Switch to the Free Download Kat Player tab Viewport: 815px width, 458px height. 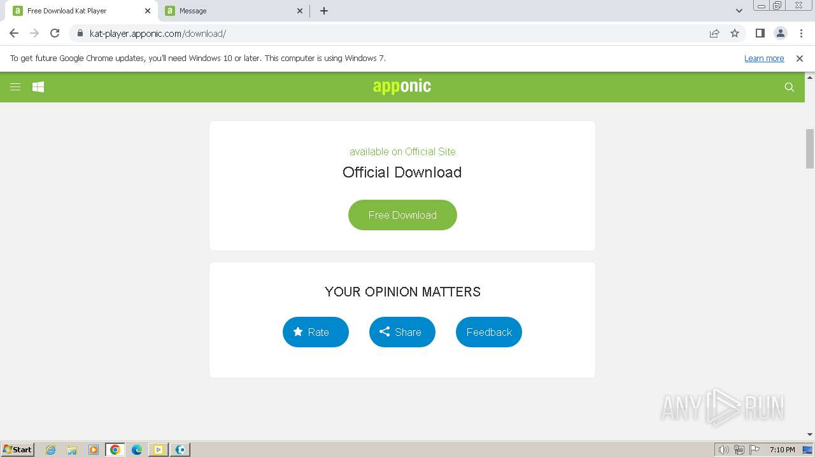pos(81,11)
